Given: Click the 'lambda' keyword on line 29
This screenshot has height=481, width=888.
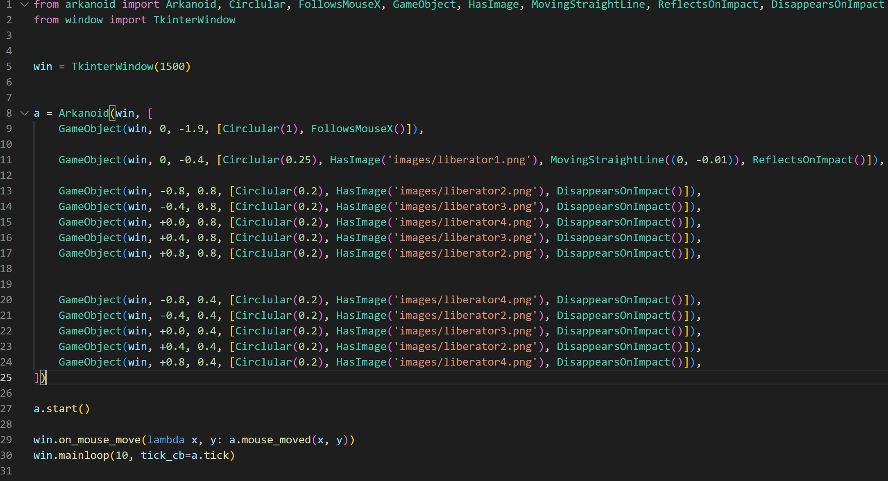Looking at the screenshot, I should click(x=166, y=440).
